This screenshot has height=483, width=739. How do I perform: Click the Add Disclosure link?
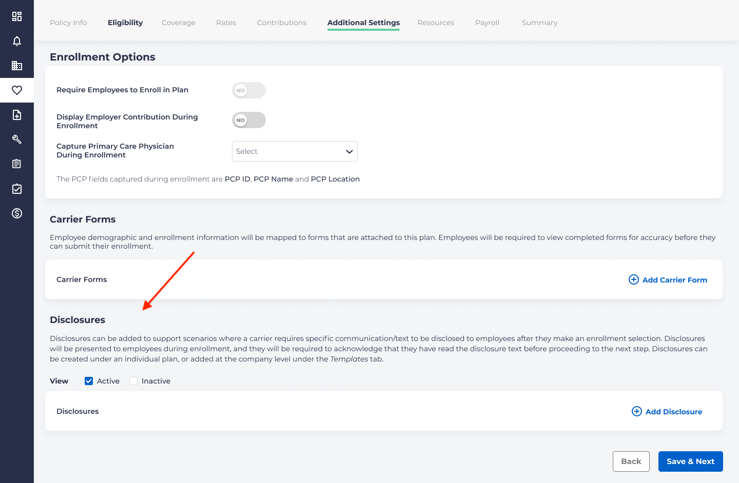pyautogui.click(x=667, y=411)
